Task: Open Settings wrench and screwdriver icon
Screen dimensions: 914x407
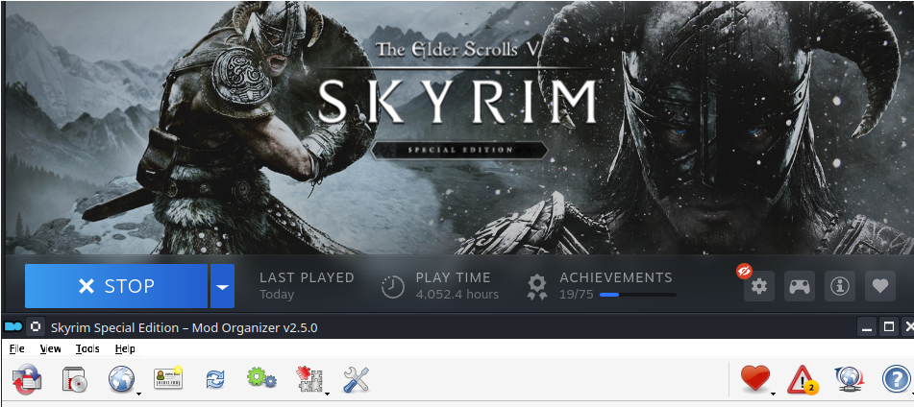Action: 356,379
